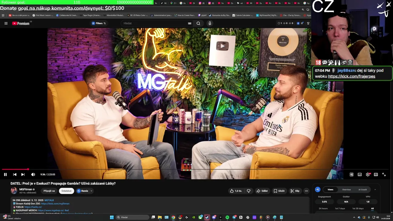Click the vidIQ panel logo icon

(x=317, y=189)
